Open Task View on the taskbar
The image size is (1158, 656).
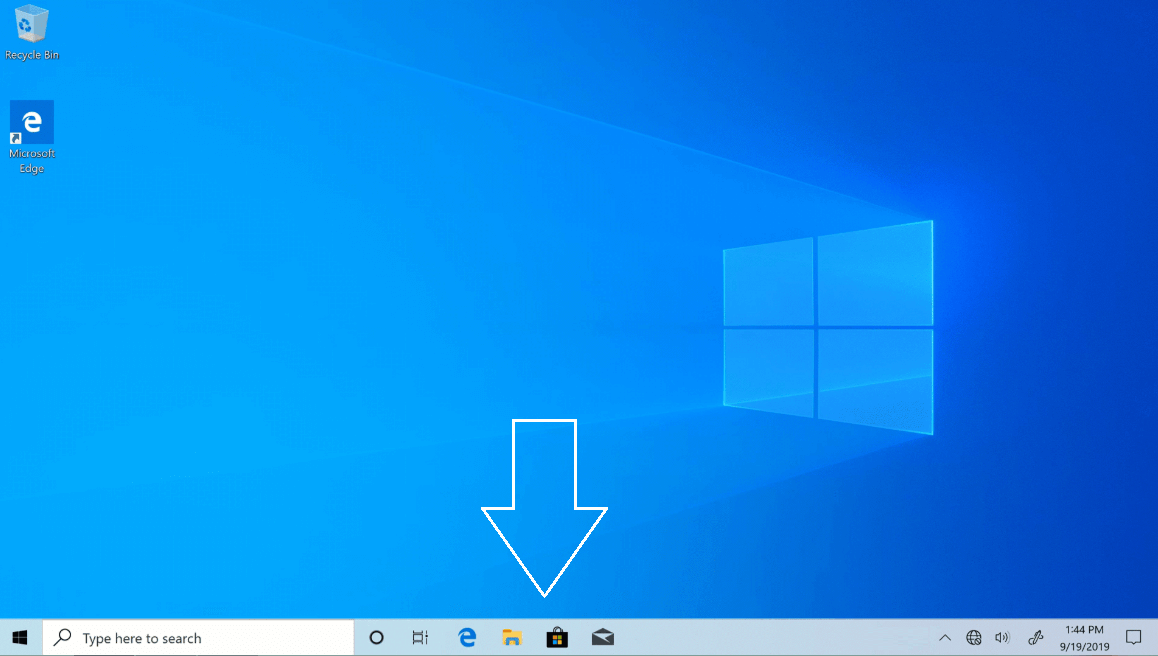[x=420, y=638]
